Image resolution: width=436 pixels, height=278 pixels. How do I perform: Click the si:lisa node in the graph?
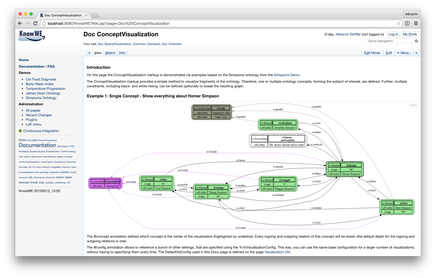click(x=157, y=183)
